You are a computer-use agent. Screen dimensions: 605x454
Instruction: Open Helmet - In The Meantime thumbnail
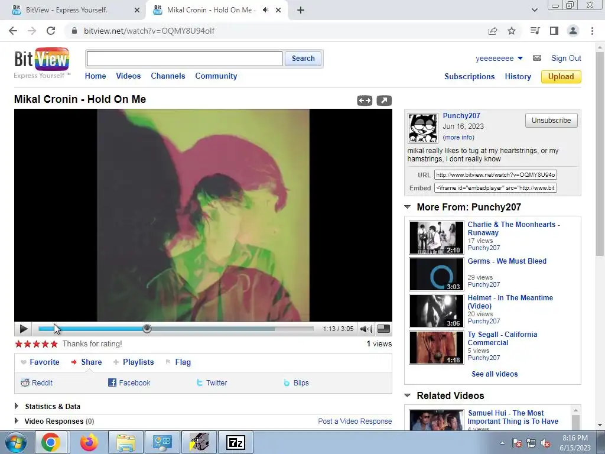[x=437, y=311]
